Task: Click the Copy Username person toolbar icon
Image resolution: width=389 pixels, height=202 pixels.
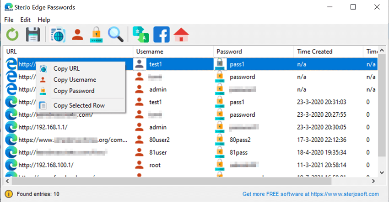Action: [x=78, y=35]
